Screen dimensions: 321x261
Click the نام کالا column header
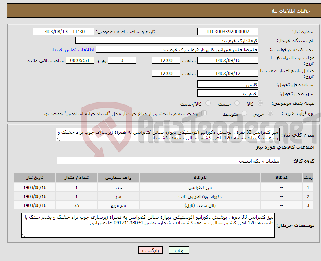(x=200, y=178)
